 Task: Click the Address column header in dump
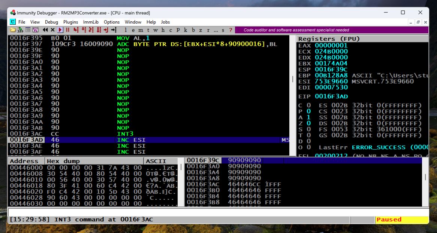pos(26,161)
